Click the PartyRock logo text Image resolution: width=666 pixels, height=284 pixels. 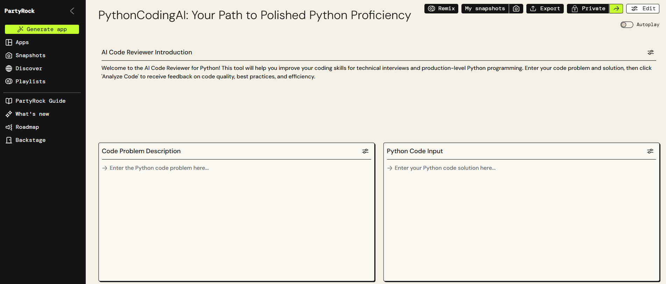tap(20, 11)
